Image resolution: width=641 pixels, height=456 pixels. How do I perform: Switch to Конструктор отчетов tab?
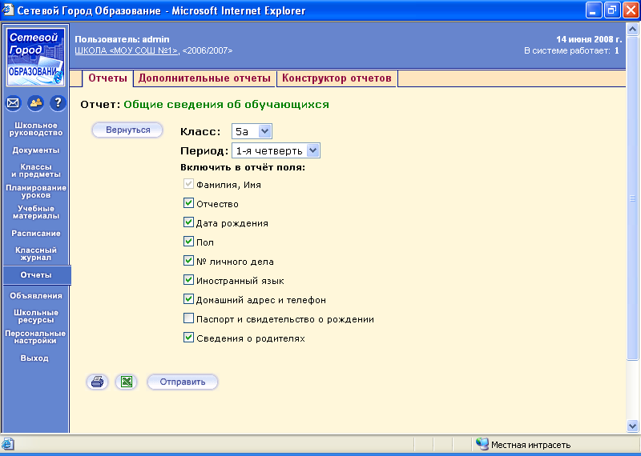click(x=337, y=78)
